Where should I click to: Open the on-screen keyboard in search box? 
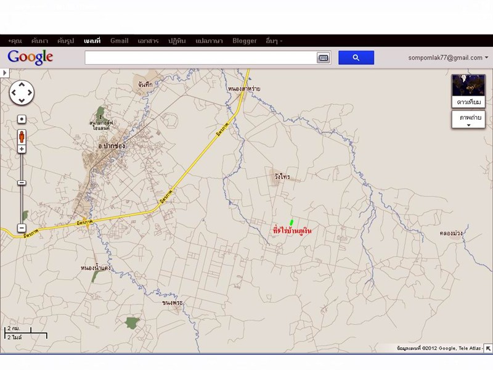coord(324,58)
